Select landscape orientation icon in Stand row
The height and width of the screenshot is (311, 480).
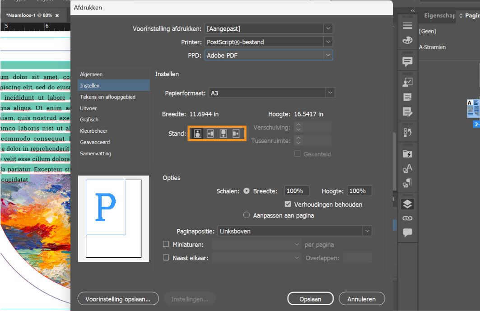coord(210,134)
